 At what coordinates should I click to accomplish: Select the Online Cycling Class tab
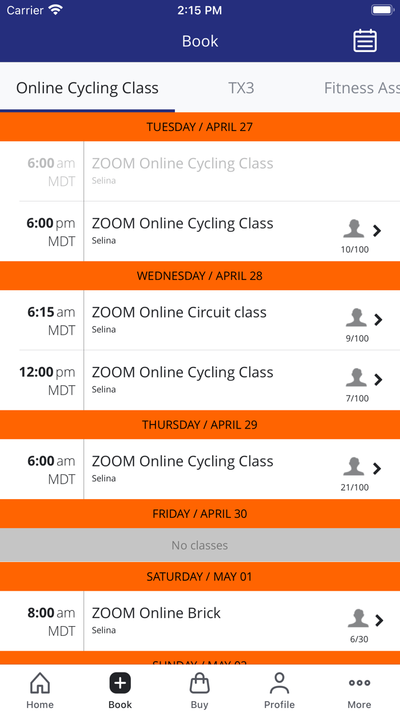[x=87, y=88]
